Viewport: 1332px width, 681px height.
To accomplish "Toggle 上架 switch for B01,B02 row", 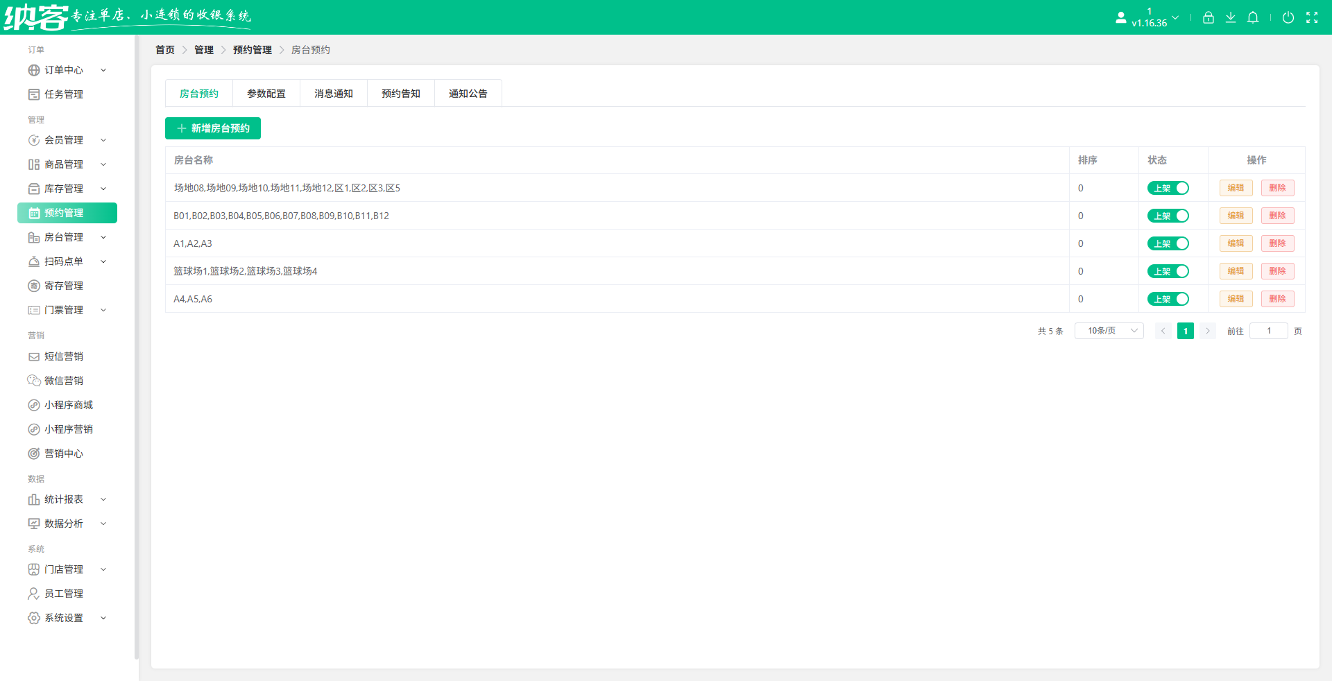I will point(1168,216).
